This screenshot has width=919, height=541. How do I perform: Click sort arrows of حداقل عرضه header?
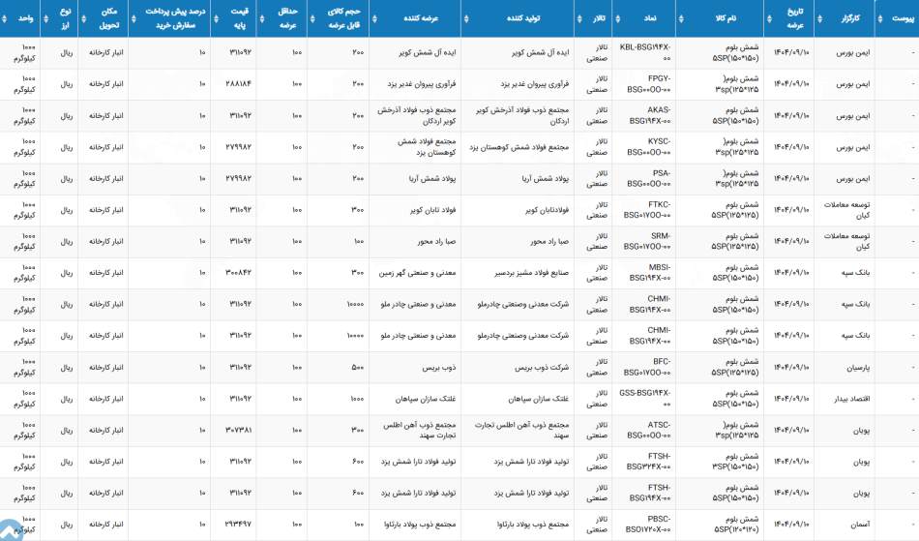tap(262, 18)
